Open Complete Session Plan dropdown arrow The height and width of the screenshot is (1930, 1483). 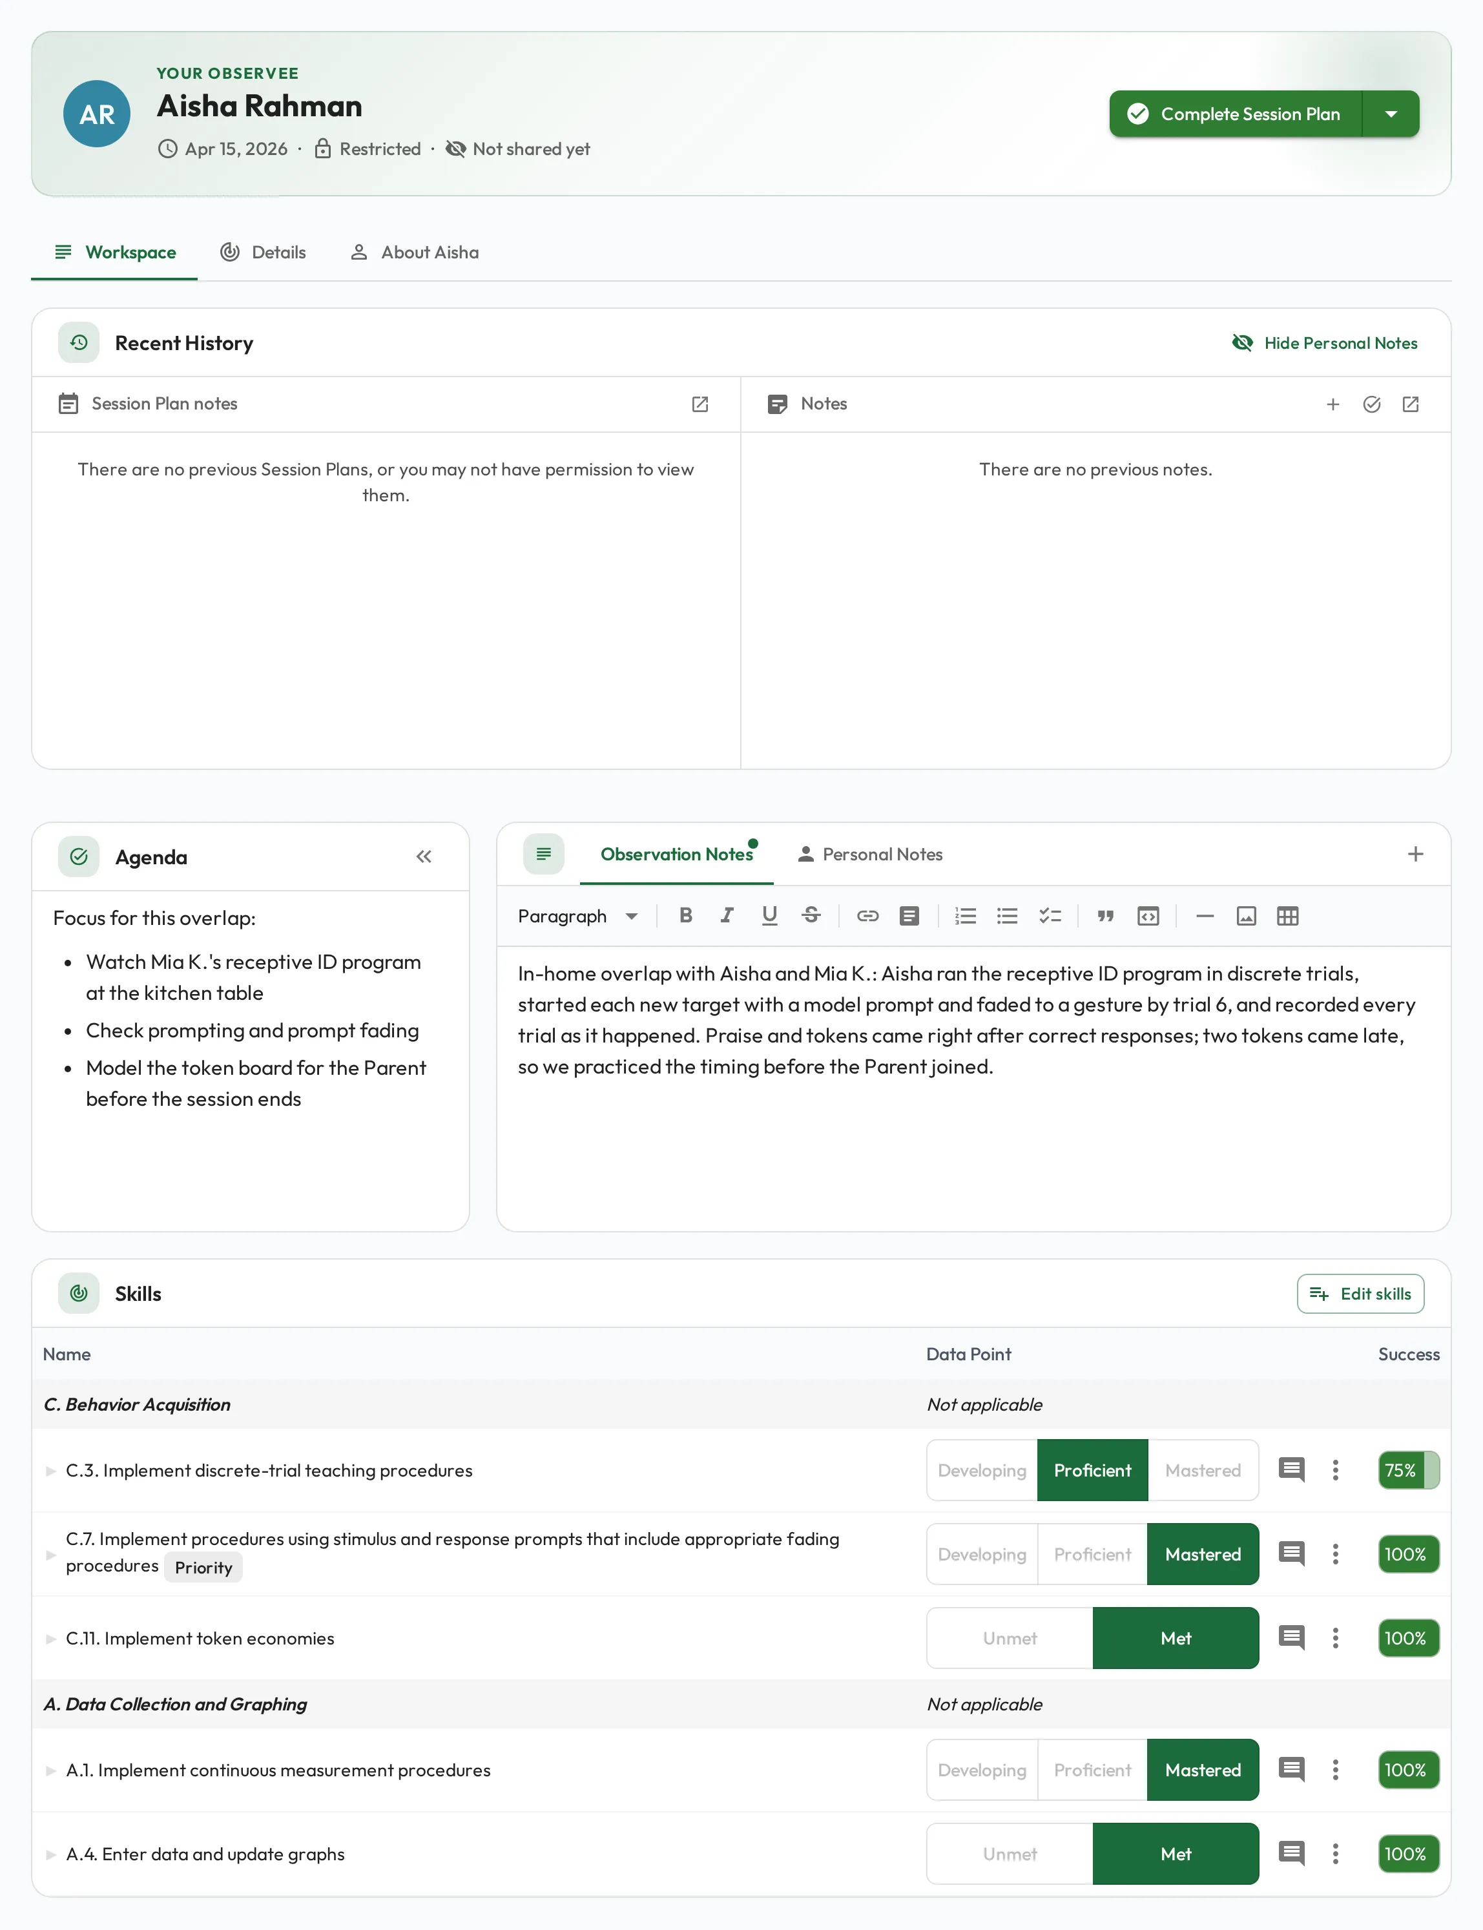[1391, 114]
